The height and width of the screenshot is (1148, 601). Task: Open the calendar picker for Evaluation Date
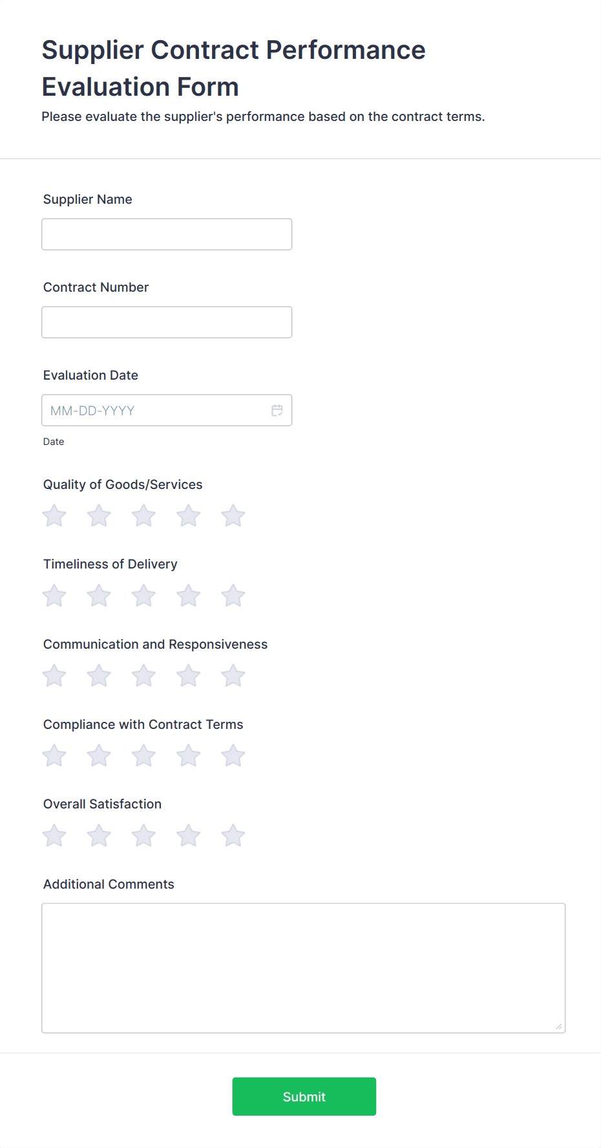277,409
